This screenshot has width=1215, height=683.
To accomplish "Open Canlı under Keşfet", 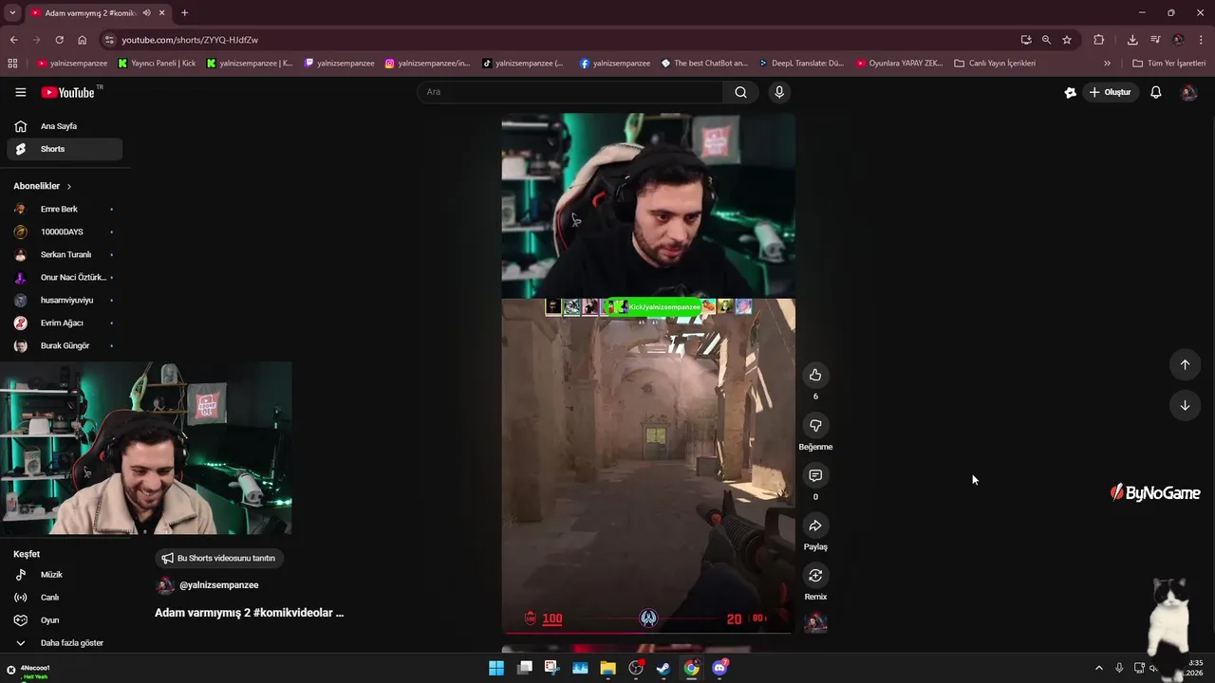I will (65, 598).
